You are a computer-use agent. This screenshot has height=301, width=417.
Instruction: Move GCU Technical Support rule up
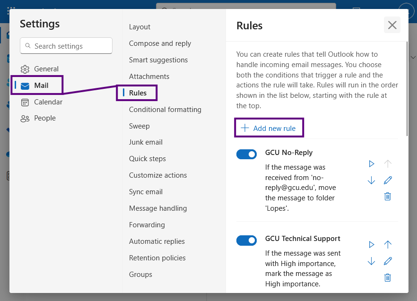click(x=388, y=245)
